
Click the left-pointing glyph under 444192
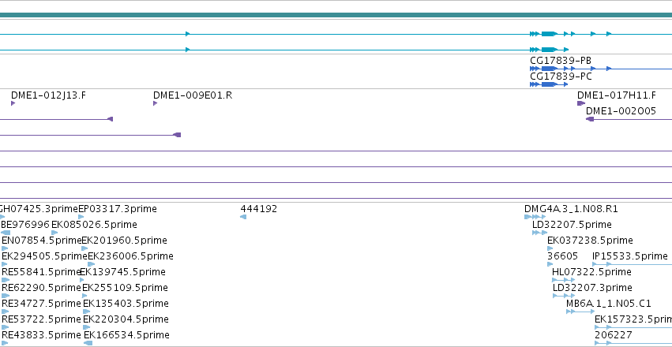coord(243,217)
